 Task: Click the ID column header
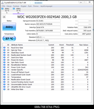[x=8, y=45]
